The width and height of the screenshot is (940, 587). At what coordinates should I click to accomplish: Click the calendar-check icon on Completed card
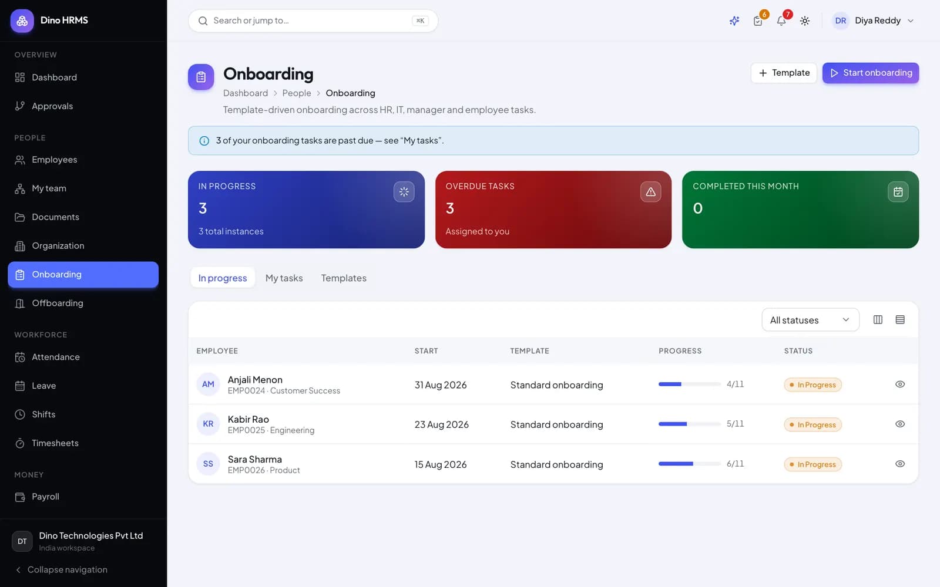tap(898, 191)
